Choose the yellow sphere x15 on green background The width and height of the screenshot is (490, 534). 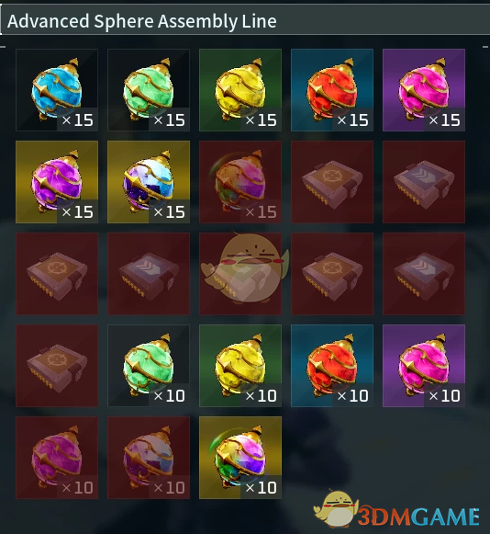coord(240,90)
